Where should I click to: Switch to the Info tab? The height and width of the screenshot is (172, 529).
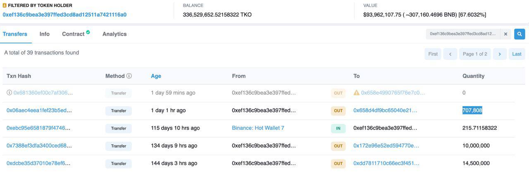[x=45, y=34]
